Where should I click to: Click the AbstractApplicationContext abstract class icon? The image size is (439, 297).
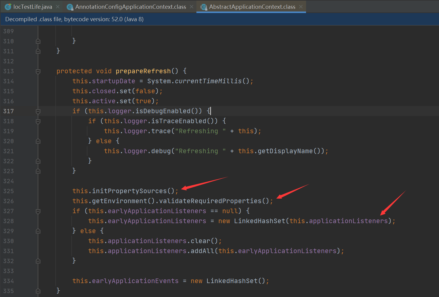pyautogui.click(x=204, y=7)
